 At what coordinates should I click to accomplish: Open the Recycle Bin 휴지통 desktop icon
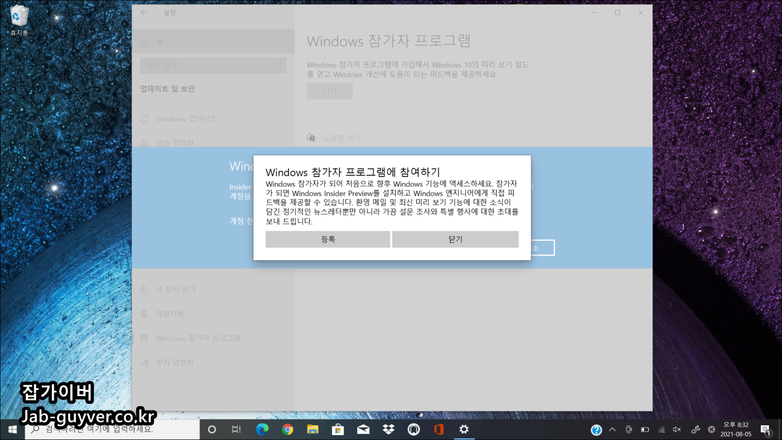tap(19, 20)
